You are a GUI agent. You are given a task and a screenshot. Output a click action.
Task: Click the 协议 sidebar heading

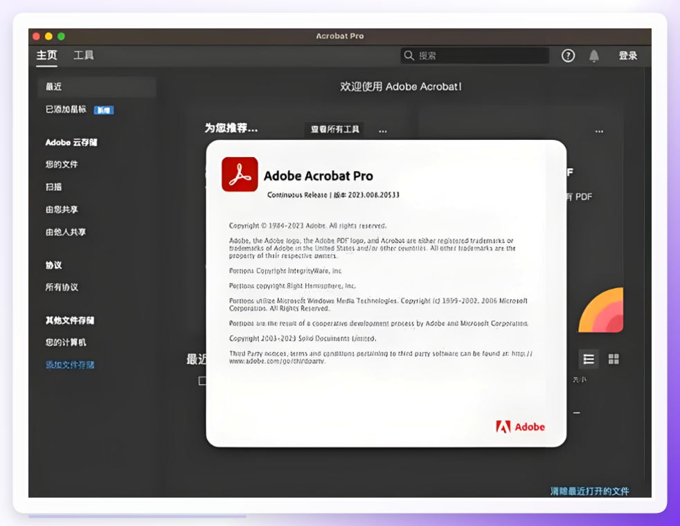[54, 265]
